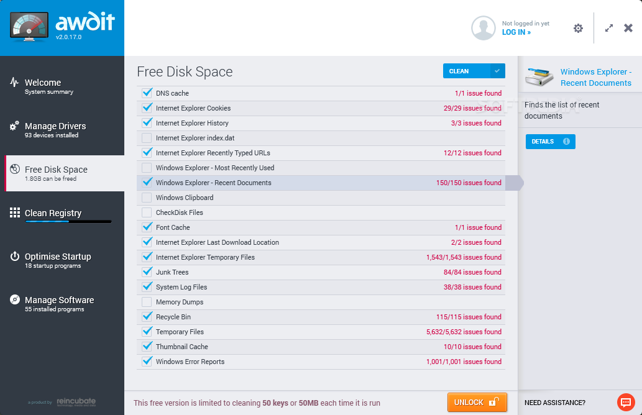Click the UNLOCK button
Image resolution: width=642 pixels, height=415 pixels.
point(477,403)
